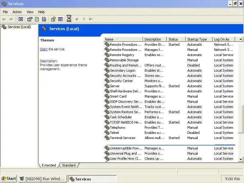Image resolution: width=244 pixels, height=183 pixels.
Task: Click the Pause Service toolbar icon
Action: [84, 19]
